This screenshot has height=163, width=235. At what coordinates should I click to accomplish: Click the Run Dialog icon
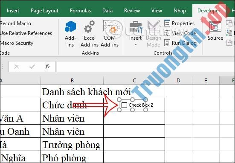coord(167,43)
